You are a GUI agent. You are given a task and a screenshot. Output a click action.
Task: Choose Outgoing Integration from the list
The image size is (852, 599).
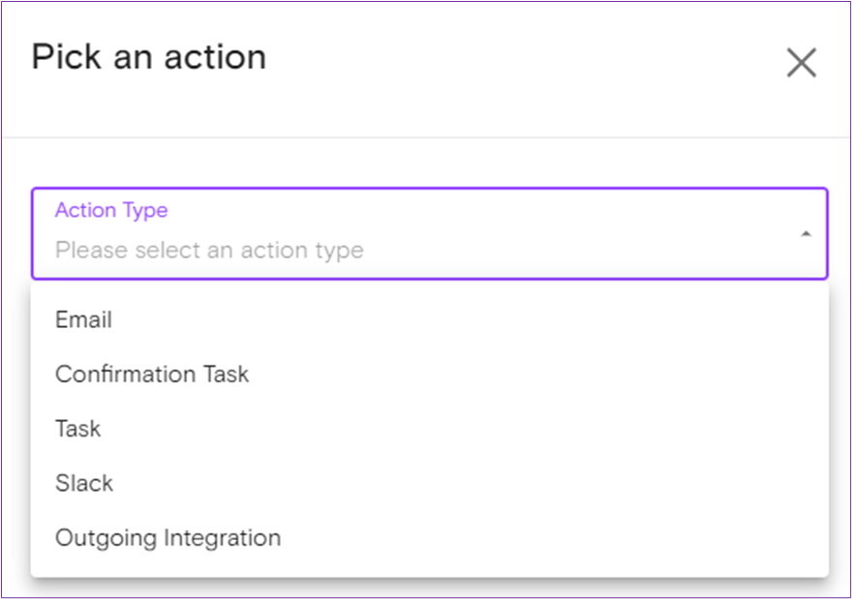click(x=167, y=538)
